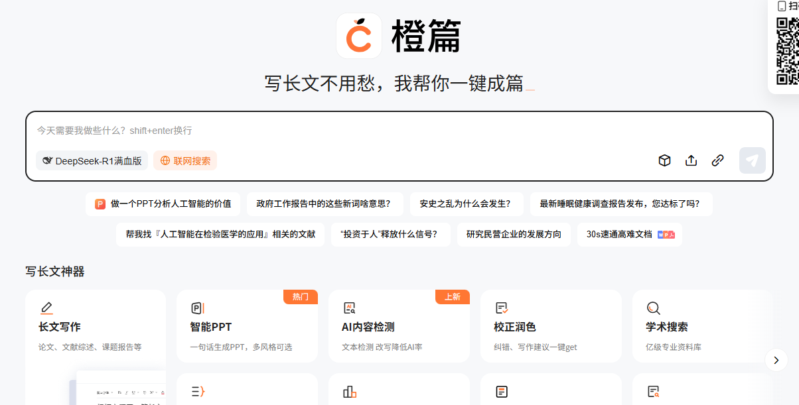Open the 学术搜索 magnifier card
Image resolution: width=799 pixels, height=405 pixels.
point(702,326)
